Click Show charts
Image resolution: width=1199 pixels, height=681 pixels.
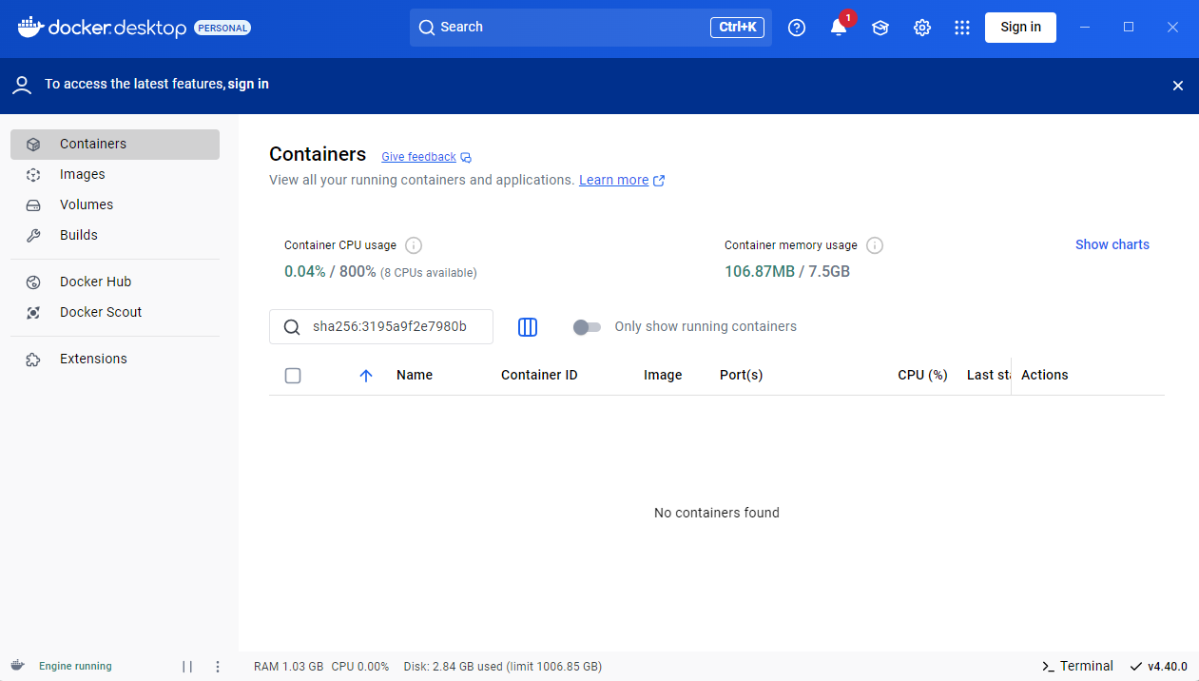click(x=1112, y=244)
